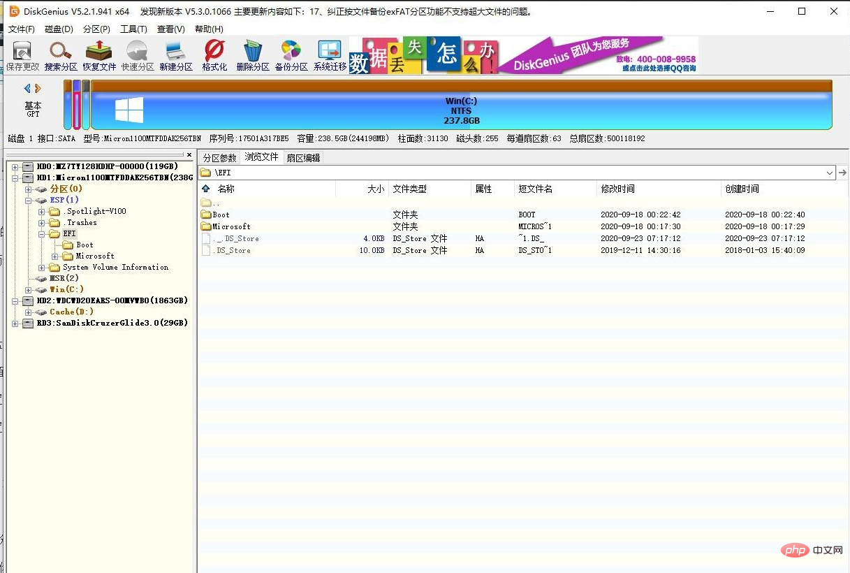Viewport: 850px width, 573px height.
Task: Switch to the 浏览文件 tab
Action: point(261,157)
